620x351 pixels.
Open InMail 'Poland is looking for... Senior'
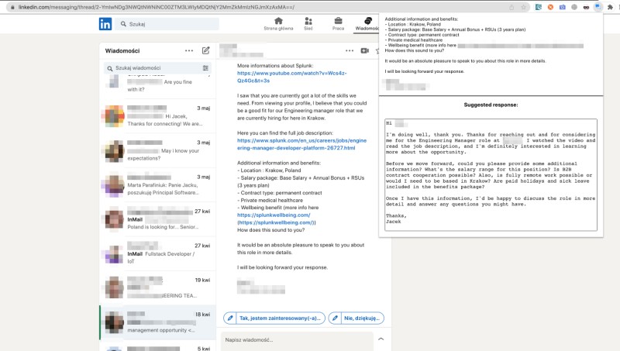[158, 219]
